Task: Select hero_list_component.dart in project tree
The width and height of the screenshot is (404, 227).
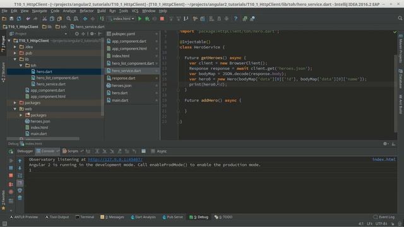Action: pos(57,78)
